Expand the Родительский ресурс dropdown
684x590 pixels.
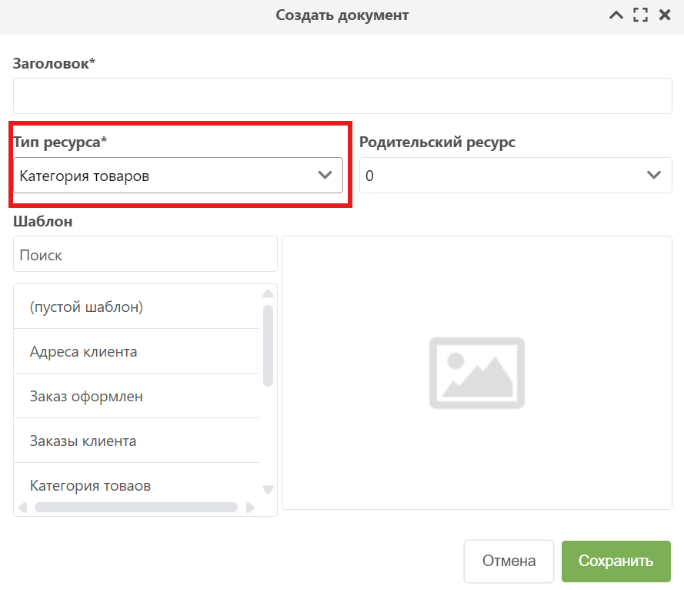516,176
